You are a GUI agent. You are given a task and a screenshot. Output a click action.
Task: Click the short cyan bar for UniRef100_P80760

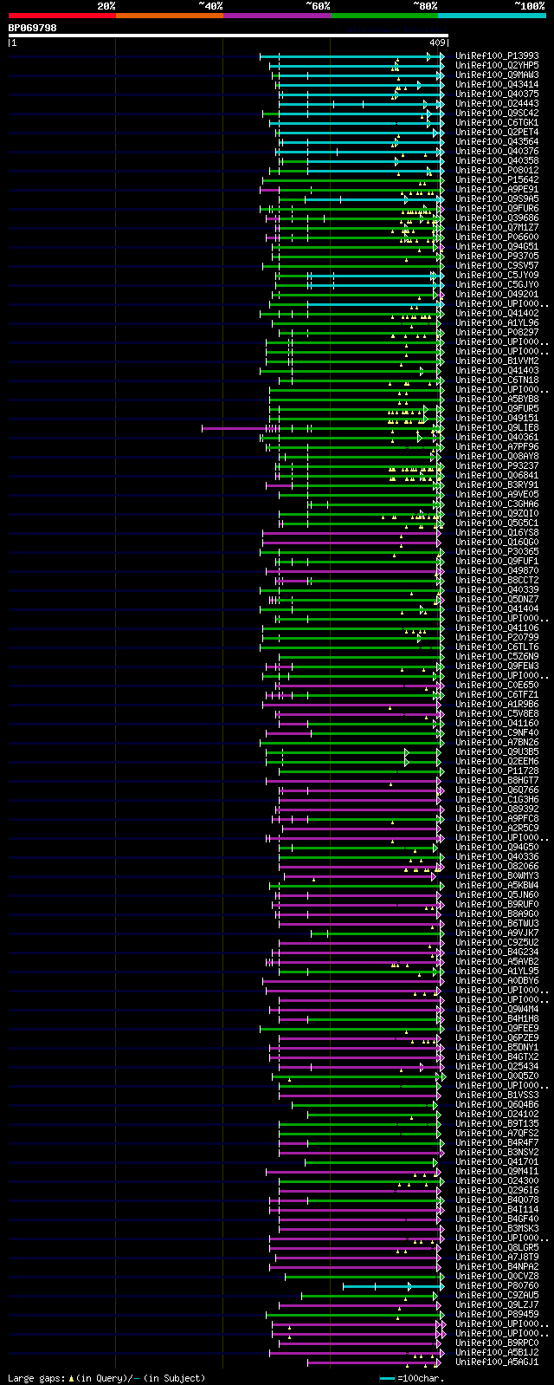pos(393,1286)
